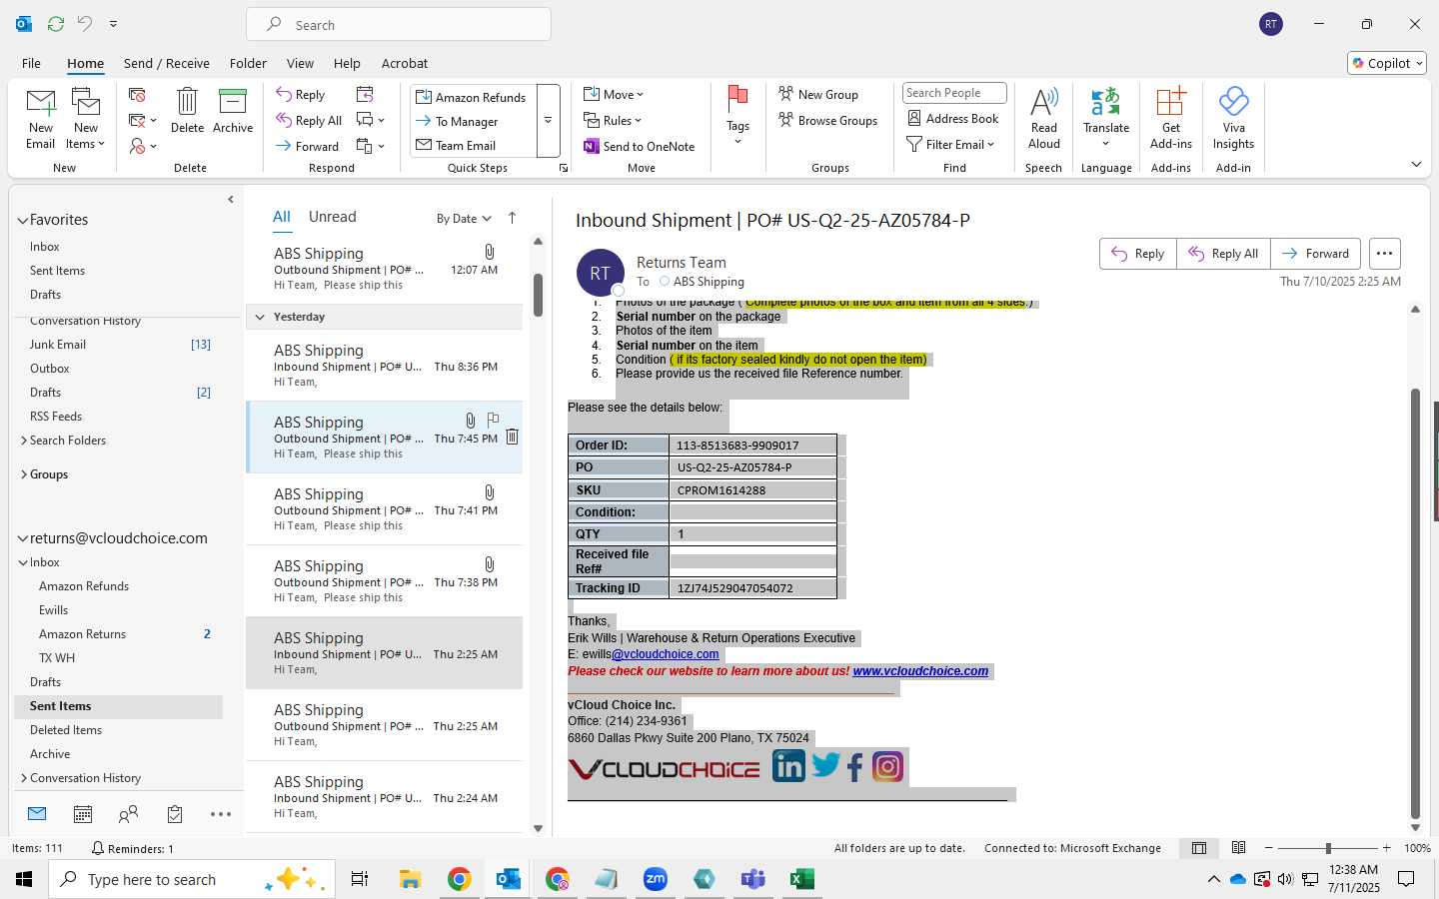Open Filter Email dropdown
The height and width of the screenshot is (899, 1439).
coord(950,145)
